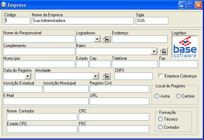Close the Empresa window
The image size is (204, 140).
198,5
